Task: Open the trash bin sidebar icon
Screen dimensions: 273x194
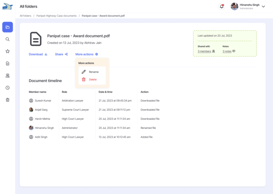Action: (x=8, y=100)
